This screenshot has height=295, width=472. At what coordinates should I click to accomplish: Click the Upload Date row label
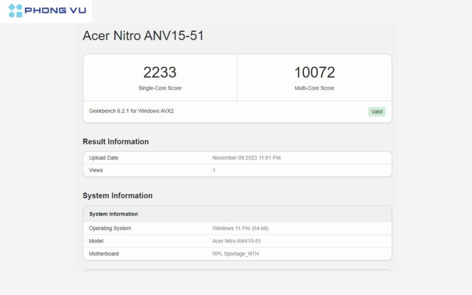point(104,158)
